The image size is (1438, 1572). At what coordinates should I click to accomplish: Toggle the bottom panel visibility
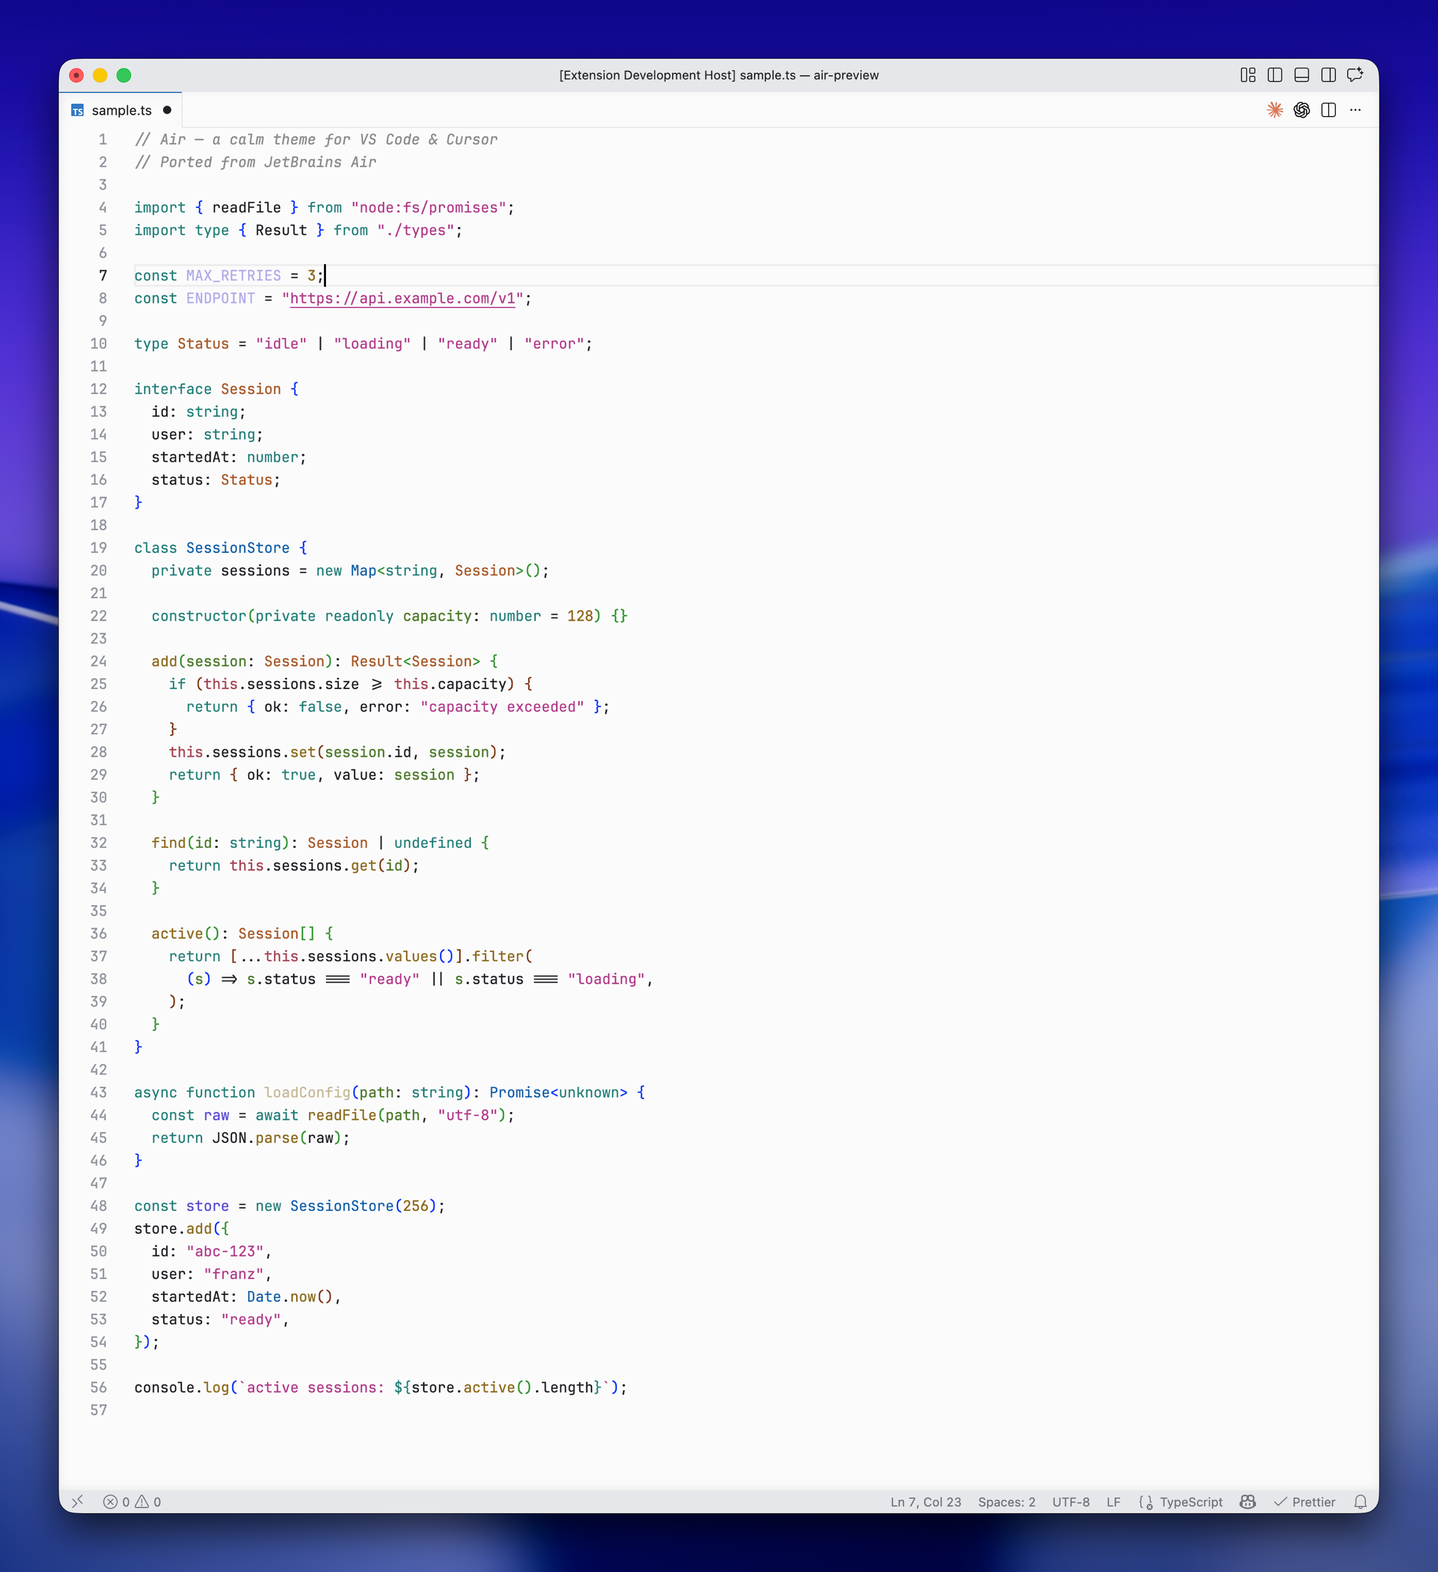tap(1301, 75)
